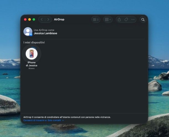Viewport: 169px width, 137px height.
Task: Click the I miei dispositivi heading
Action: [34, 42]
